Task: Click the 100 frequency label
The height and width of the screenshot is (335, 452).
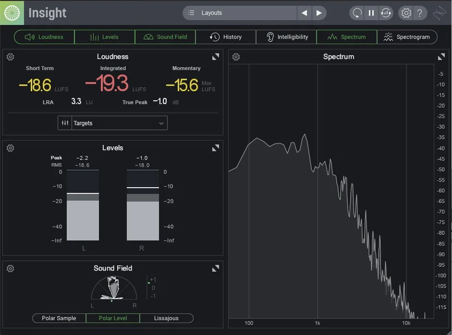Action: pos(249,323)
